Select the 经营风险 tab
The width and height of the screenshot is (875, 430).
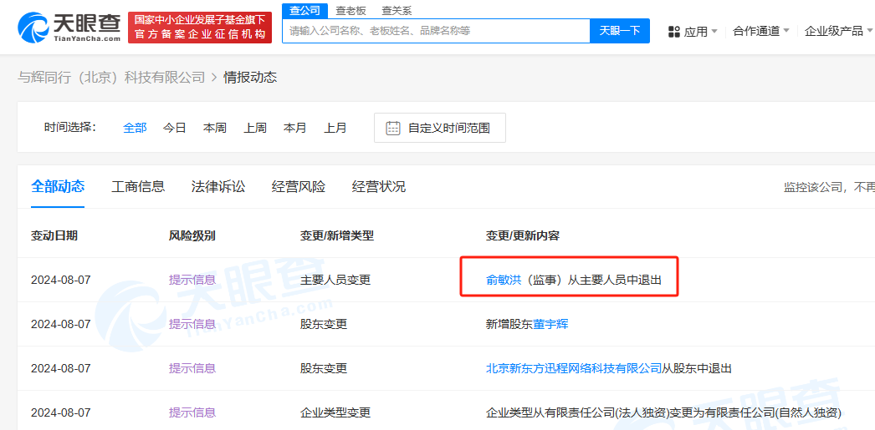click(x=299, y=186)
